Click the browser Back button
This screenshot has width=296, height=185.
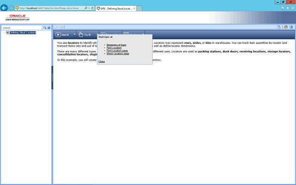tap(4, 8)
